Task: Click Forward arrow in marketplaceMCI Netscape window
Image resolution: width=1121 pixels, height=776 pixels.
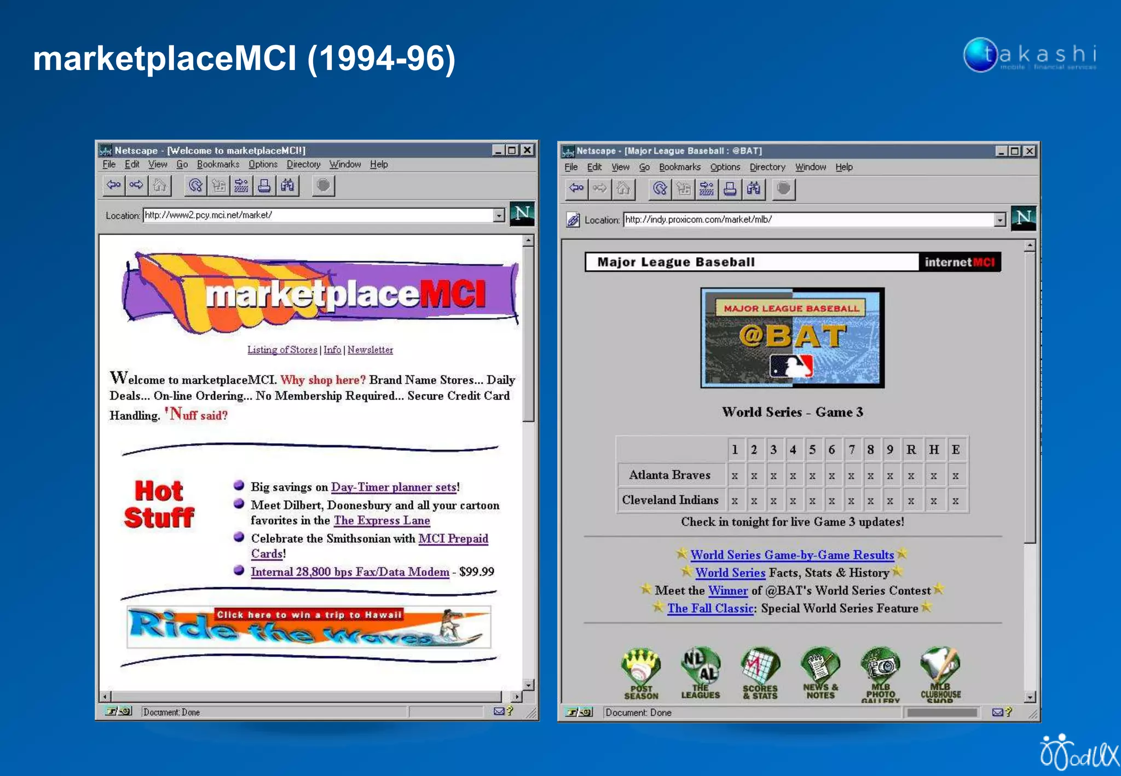Action: click(136, 186)
